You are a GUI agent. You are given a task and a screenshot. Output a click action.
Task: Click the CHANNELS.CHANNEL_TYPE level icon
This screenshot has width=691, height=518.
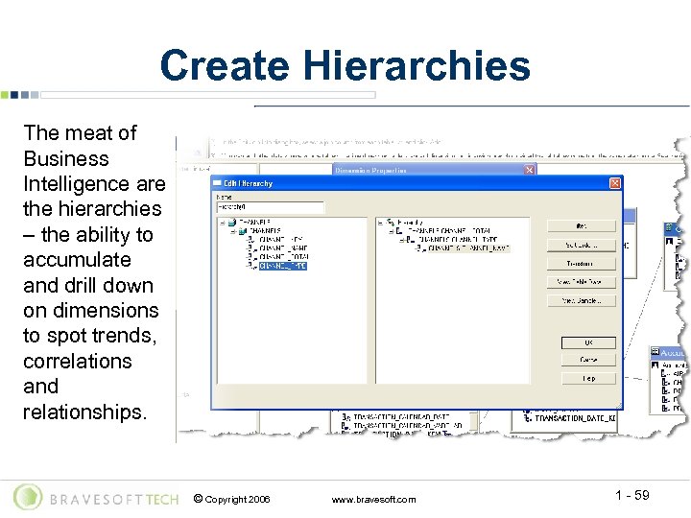click(x=411, y=240)
